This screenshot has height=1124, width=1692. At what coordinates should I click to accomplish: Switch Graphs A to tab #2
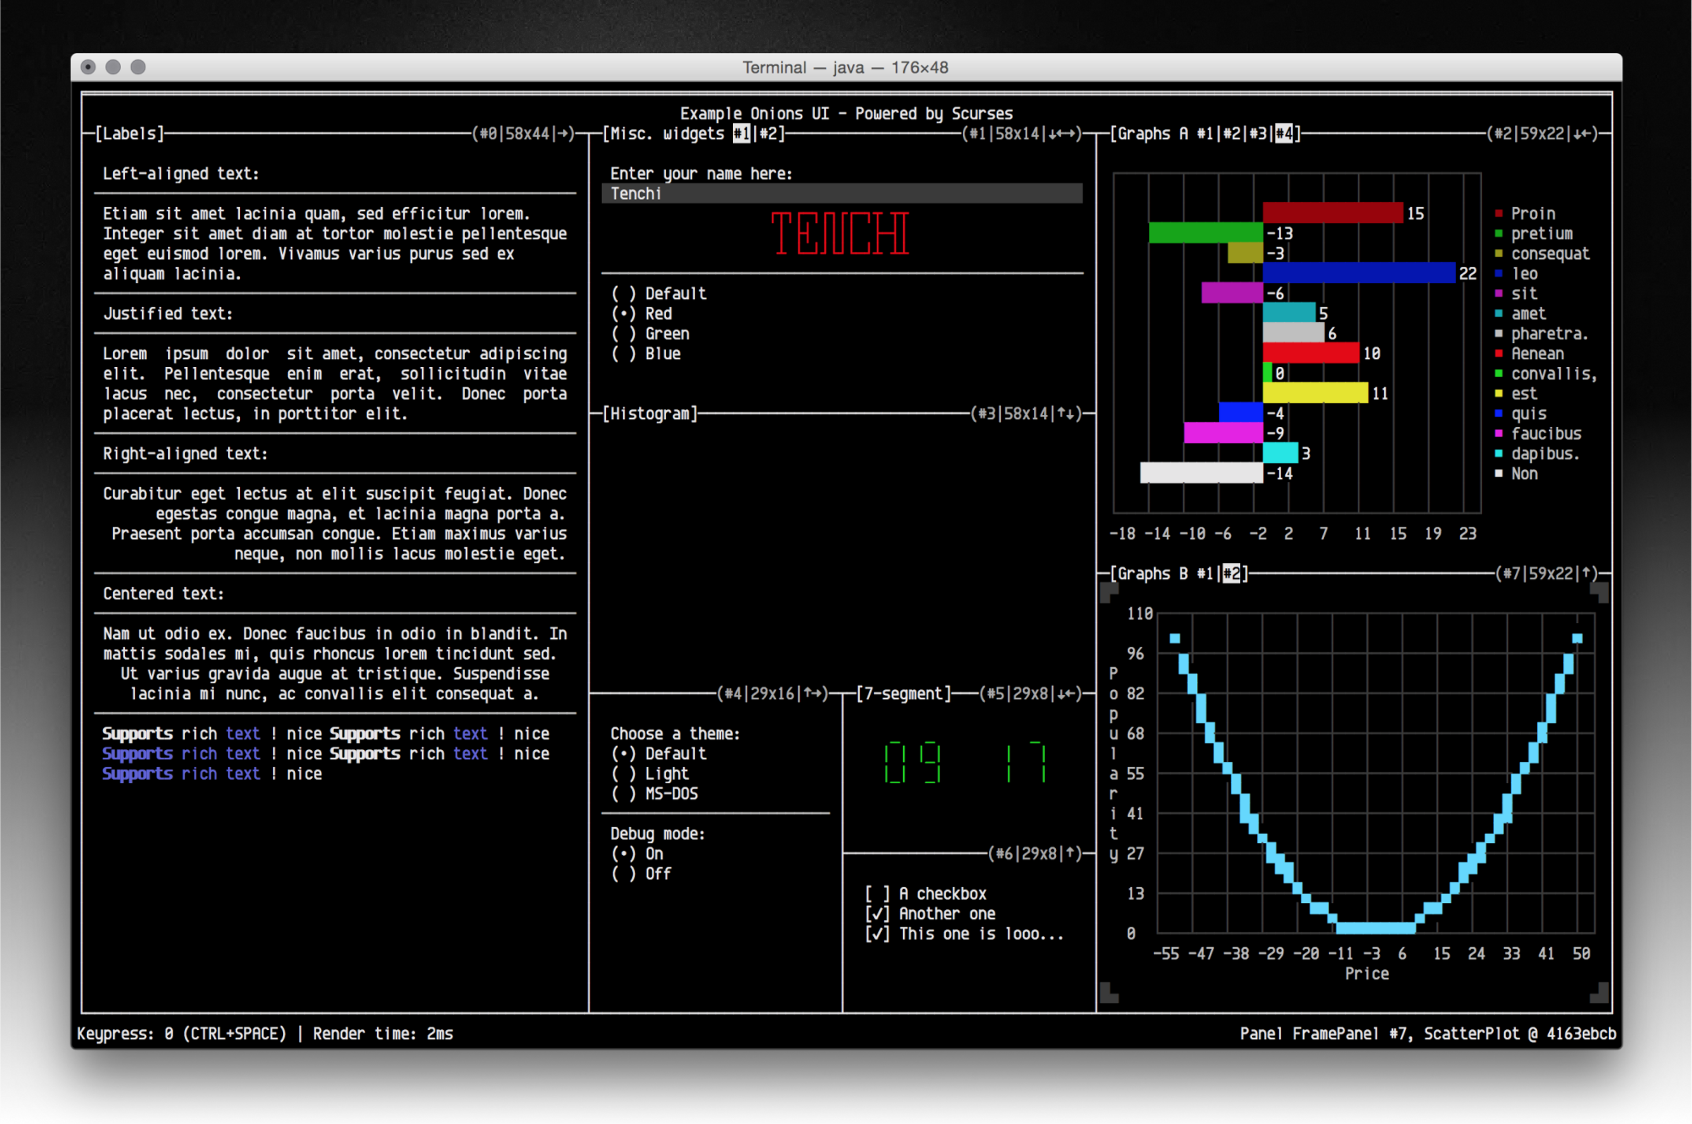click(1232, 133)
